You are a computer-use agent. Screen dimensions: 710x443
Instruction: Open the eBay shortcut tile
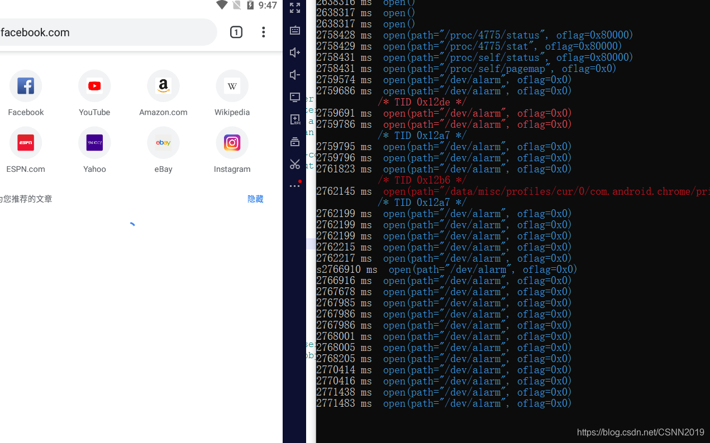point(163,150)
